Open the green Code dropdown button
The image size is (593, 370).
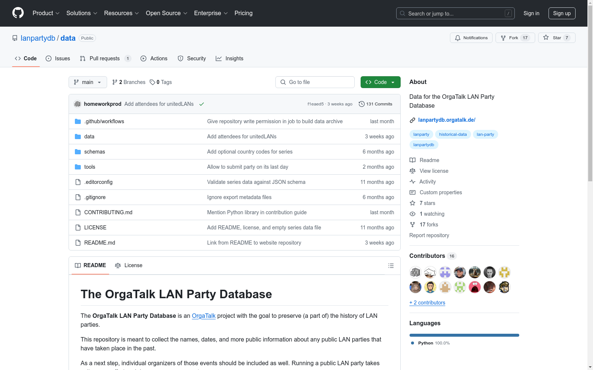380,82
